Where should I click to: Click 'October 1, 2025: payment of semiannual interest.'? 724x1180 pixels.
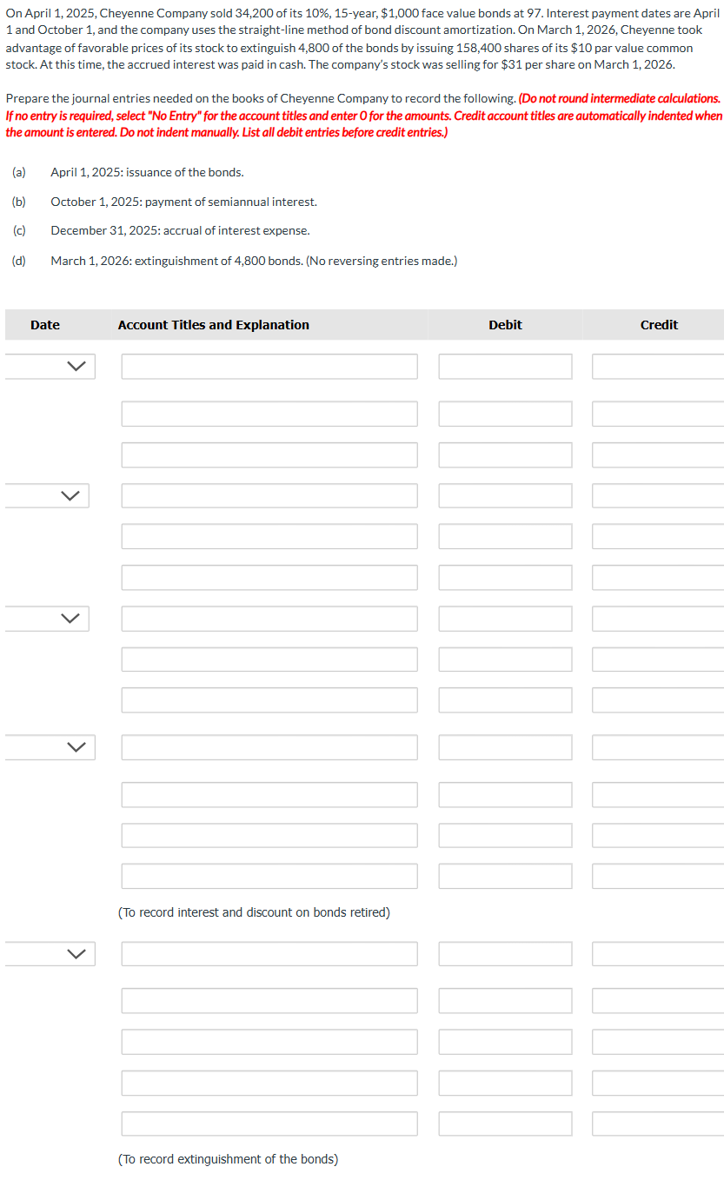coord(184,202)
